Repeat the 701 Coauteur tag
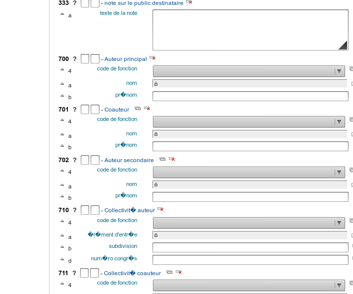Viewport: 353px width, 294px height. coord(138,109)
